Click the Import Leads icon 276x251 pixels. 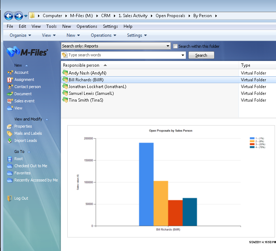click(x=10, y=141)
